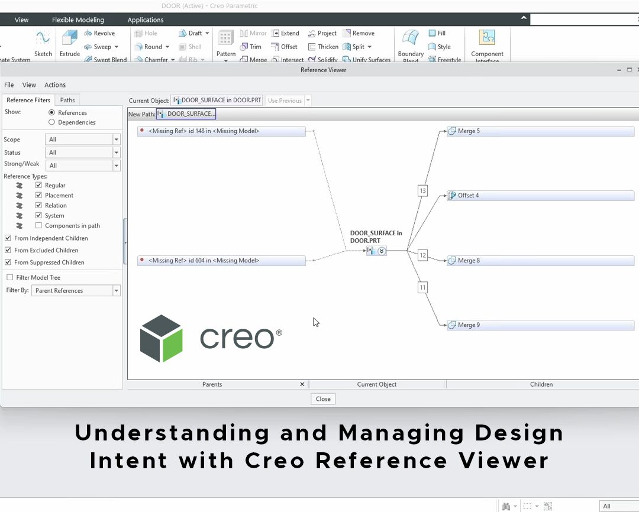Select the Fill tool
The image size is (639, 512).
click(x=437, y=33)
